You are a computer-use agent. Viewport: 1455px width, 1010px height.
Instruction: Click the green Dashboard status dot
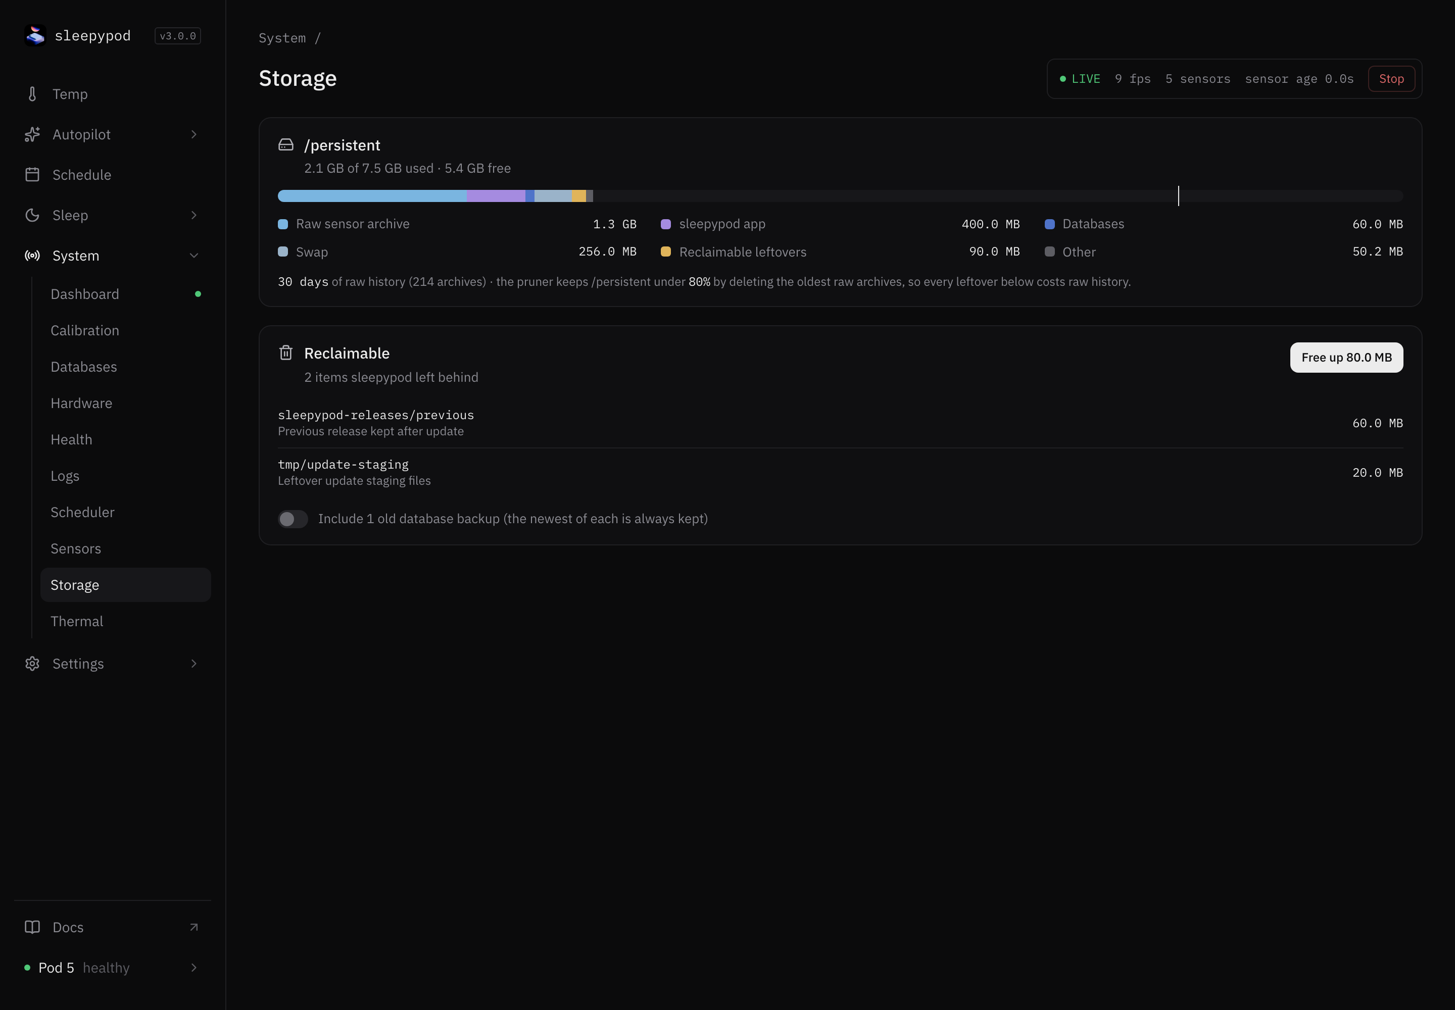[x=198, y=293]
